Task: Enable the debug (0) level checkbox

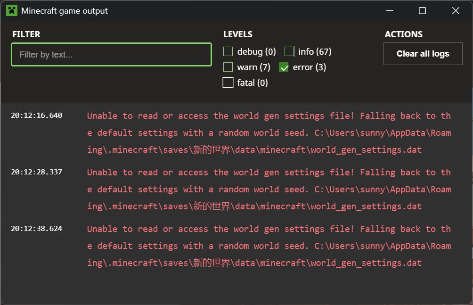Action: [x=228, y=52]
